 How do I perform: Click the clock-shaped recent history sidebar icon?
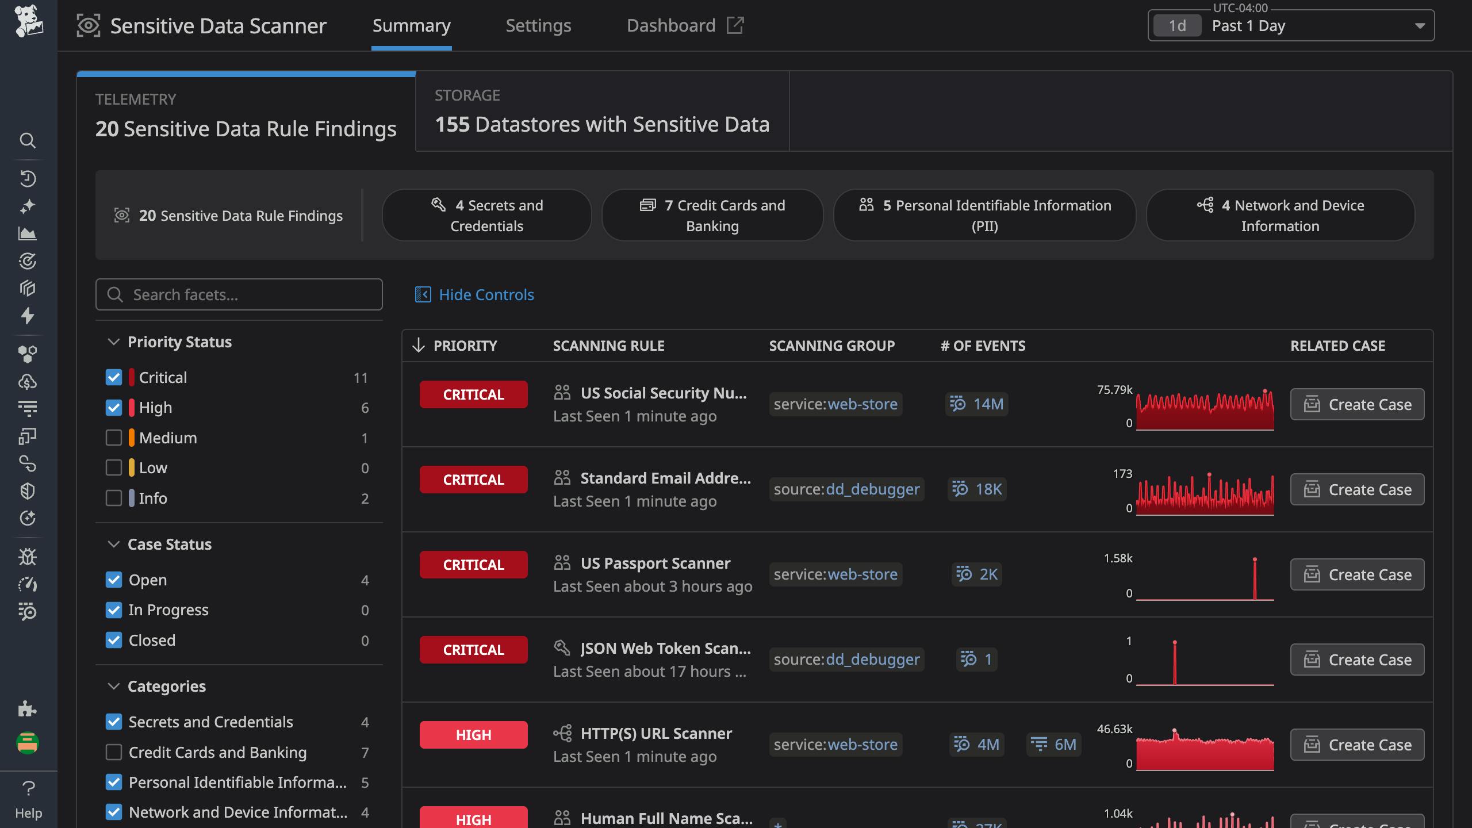pos(28,178)
